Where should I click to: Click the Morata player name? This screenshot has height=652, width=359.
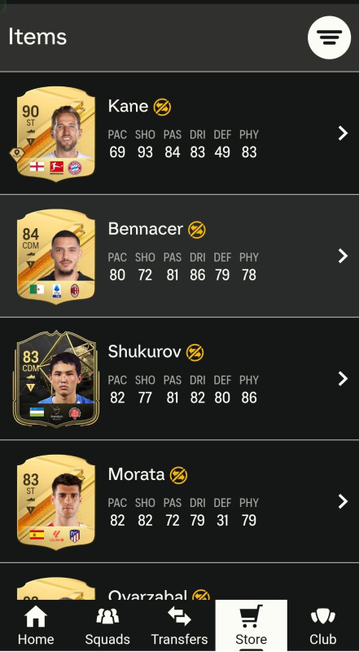(x=136, y=474)
